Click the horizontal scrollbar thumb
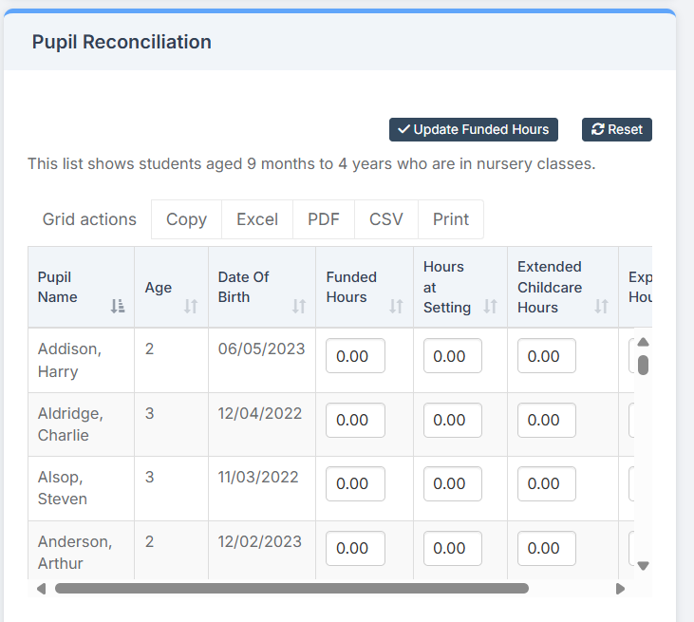Screen dimensions: 694x622 click(x=291, y=589)
